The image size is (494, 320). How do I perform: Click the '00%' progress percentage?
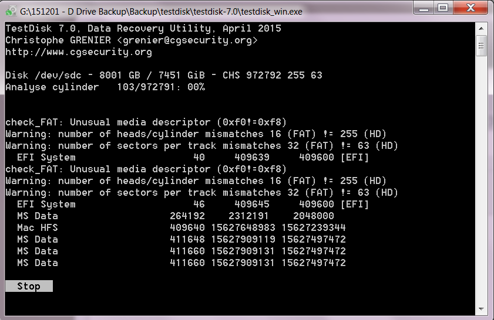click(x=196, y=87)
